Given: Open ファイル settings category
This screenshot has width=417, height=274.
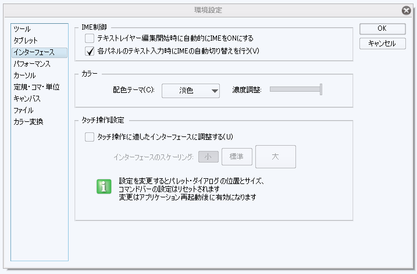Looking at the screenshot, I should click(x=24, y=110).
